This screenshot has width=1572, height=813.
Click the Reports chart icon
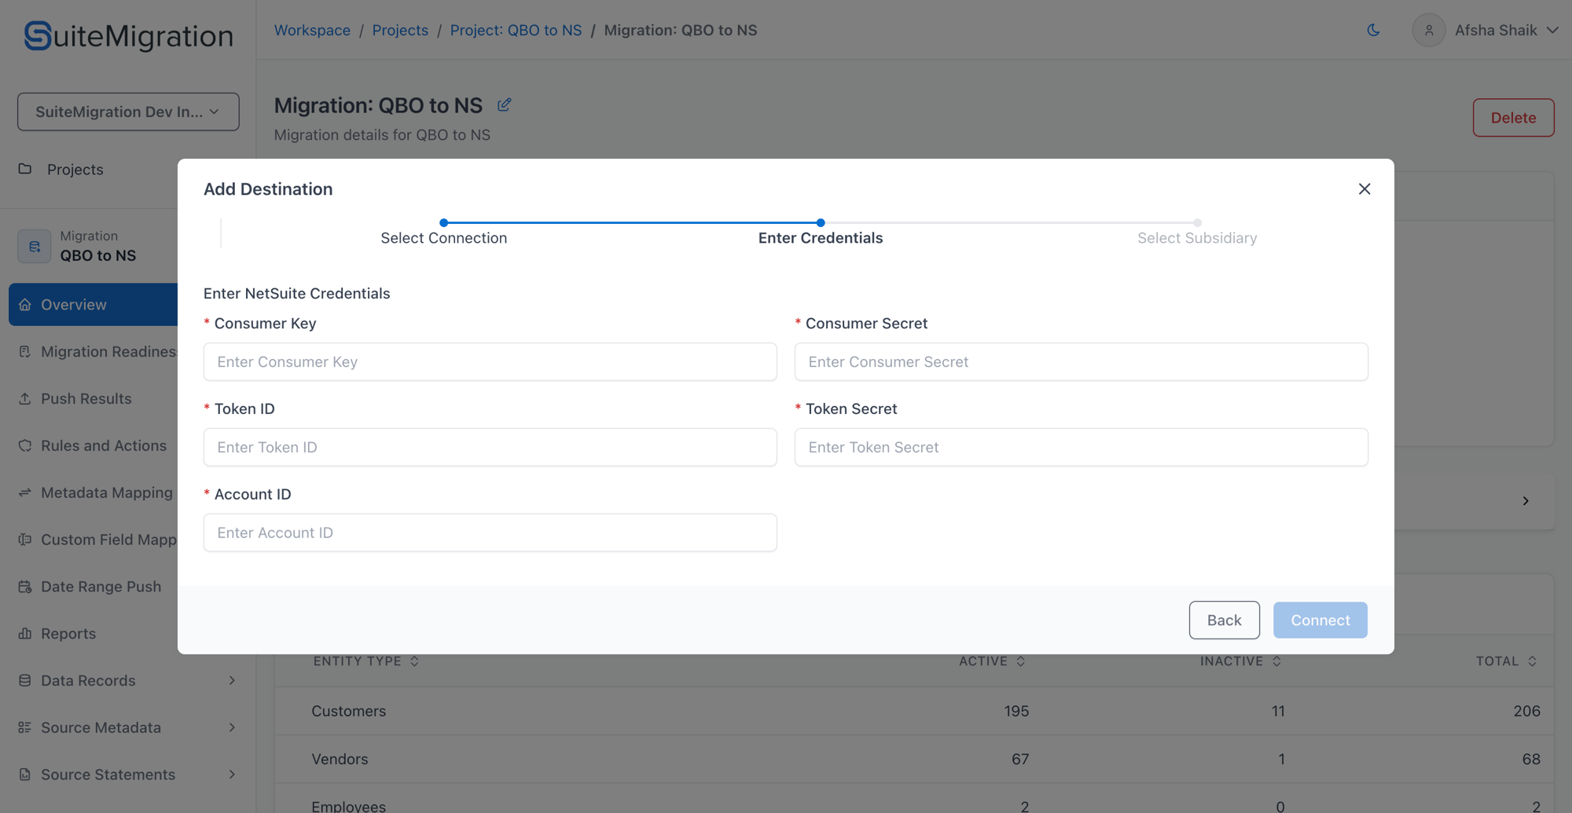(25, 633)
